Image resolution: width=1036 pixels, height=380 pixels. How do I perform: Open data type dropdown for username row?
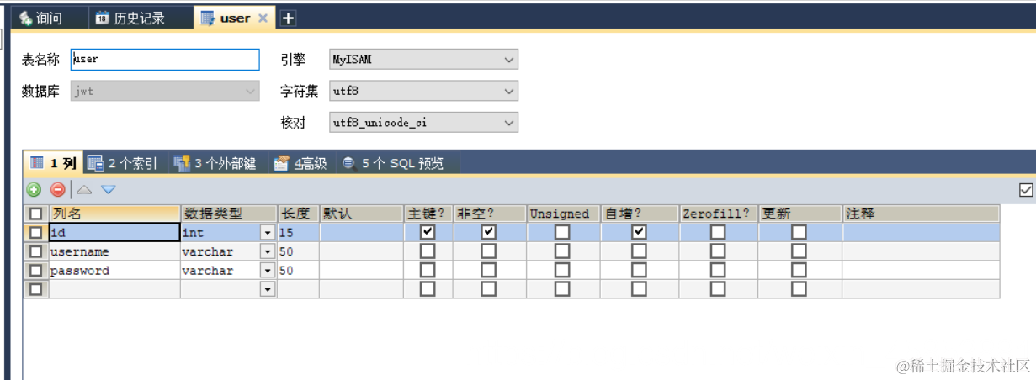pyautogui.click(x=268, y=251)
